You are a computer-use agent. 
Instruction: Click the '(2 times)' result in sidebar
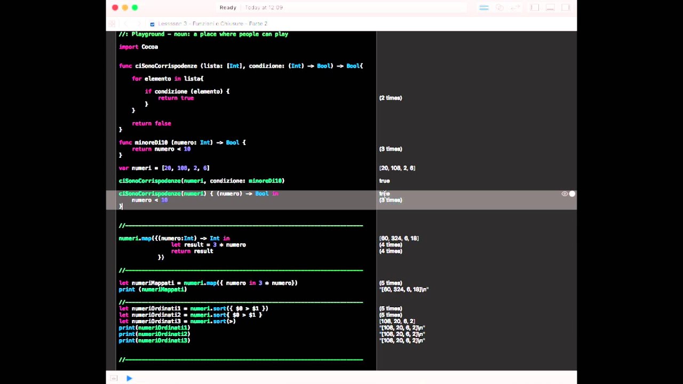pyautogui.click(x=391, y=98)
